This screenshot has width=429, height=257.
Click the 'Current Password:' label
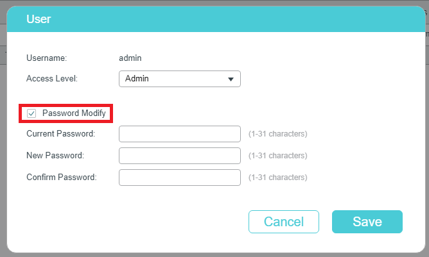coord(61,133)
